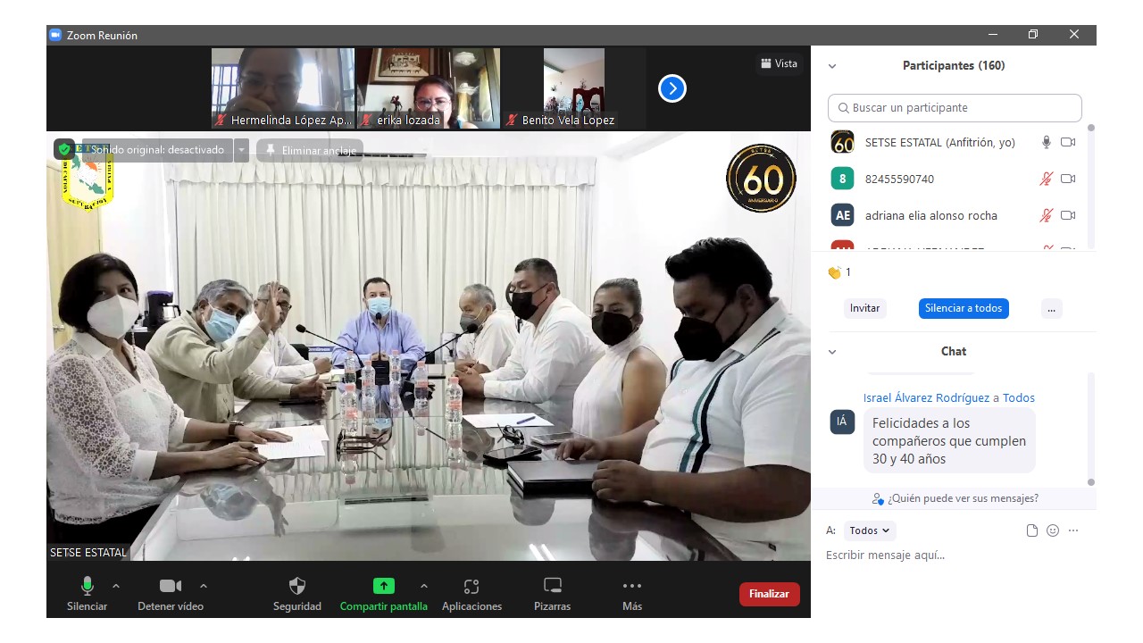Click the chat file attachment icon

point(1032,530)
